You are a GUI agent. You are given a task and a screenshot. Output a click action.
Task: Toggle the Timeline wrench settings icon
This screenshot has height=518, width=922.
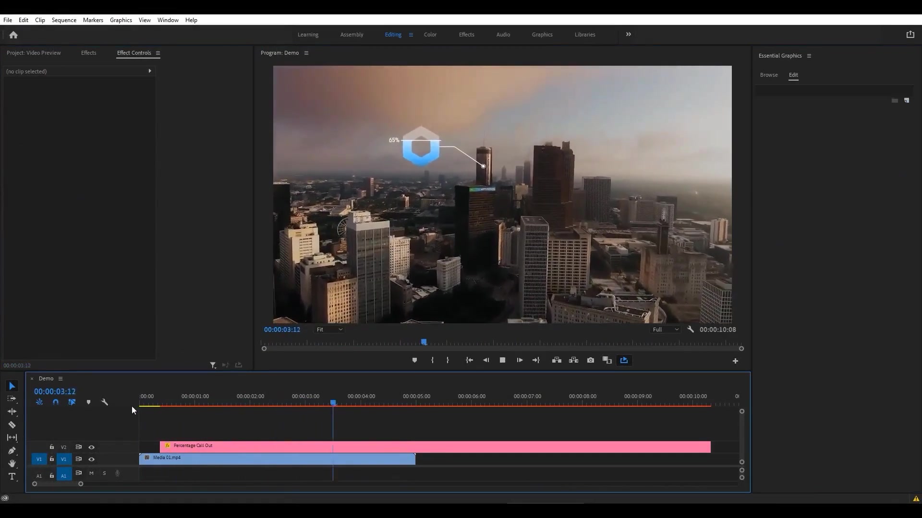105,402
